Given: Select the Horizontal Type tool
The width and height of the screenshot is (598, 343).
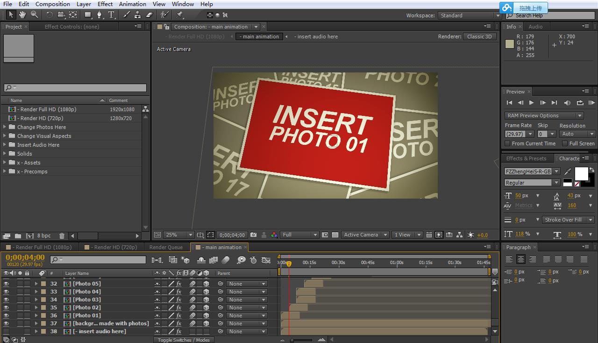Looking at the screenshot, I should pos(111,15).
